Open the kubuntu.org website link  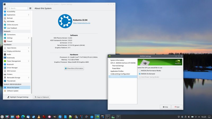(81, 23)
